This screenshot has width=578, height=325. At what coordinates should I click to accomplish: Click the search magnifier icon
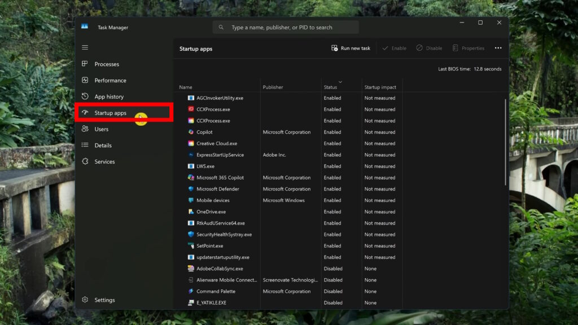pos(221,27)
